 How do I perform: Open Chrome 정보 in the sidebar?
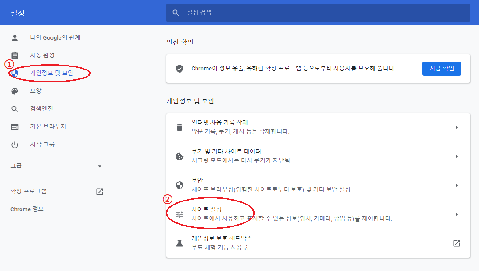pyautogui.click(x=27, y=209)
